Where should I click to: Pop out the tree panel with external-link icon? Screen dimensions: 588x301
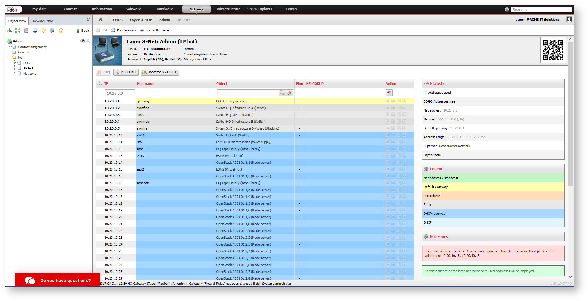click(x=88, y=20)
